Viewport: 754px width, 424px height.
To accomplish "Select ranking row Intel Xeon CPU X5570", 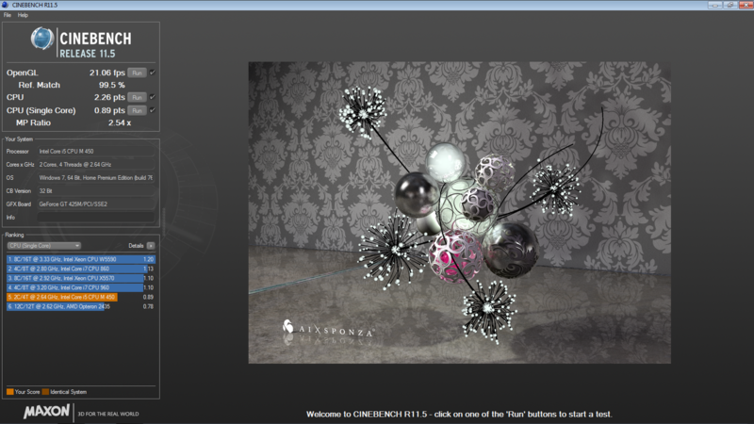I will pyautogui.click(x=81, y=278).
